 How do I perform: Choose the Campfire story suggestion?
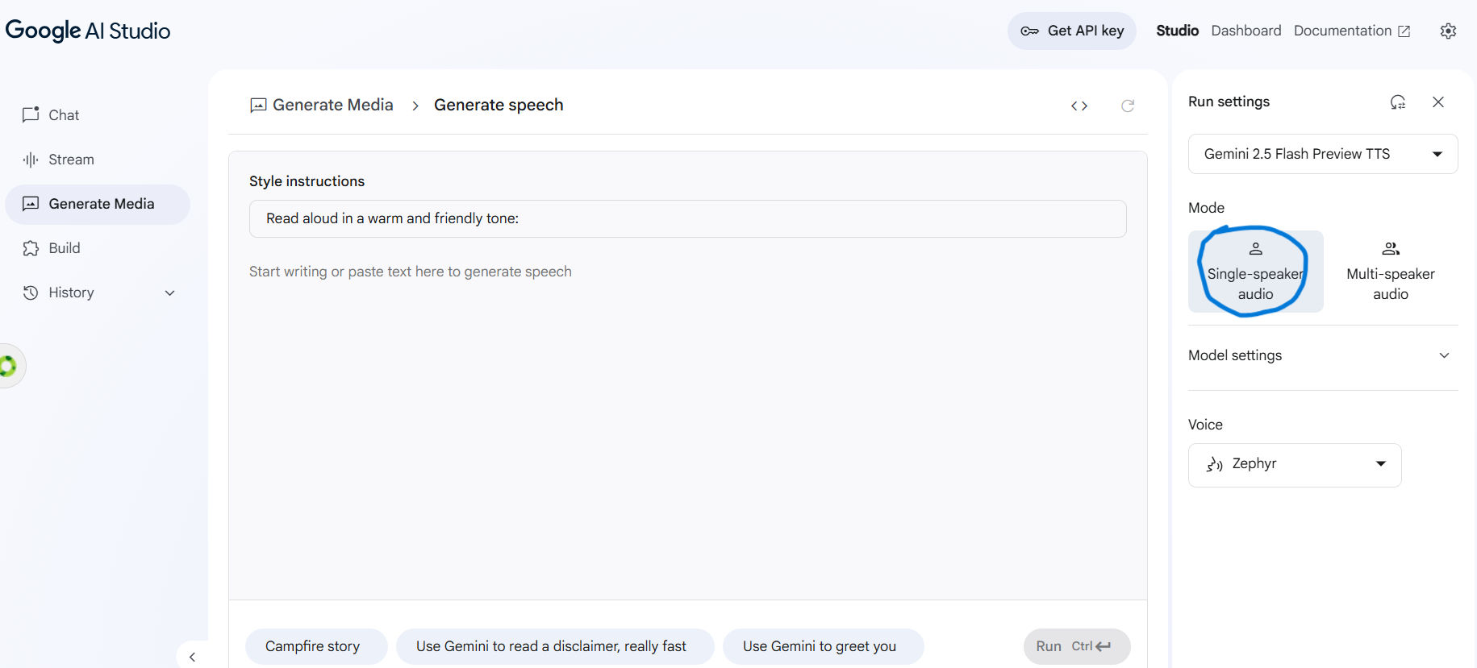tap(313, 646)
